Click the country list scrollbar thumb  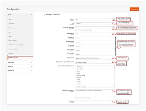pos(114,67)
